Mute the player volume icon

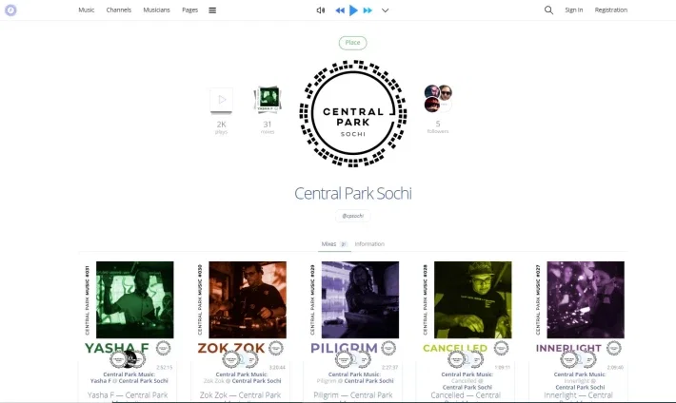[x=320, y=10]
